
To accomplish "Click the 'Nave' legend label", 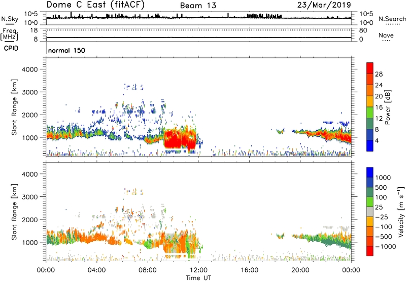I will tap(386, 36).
